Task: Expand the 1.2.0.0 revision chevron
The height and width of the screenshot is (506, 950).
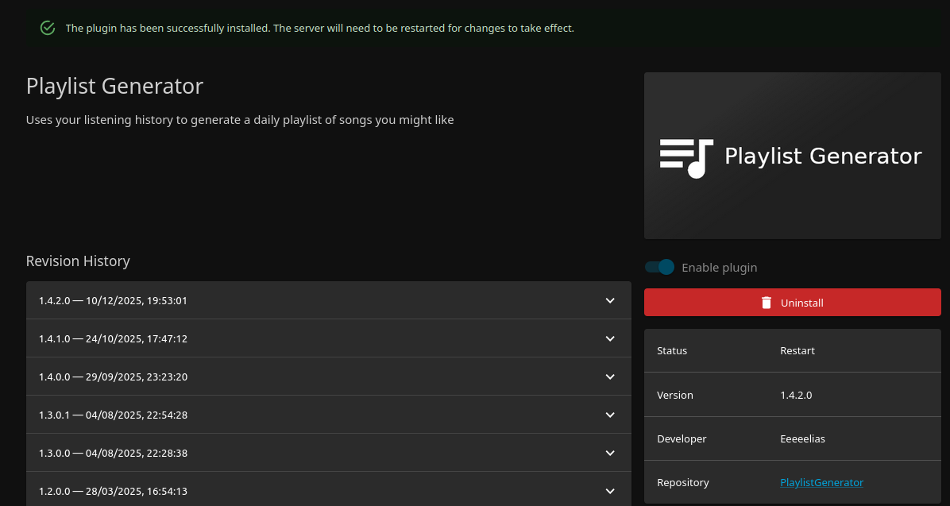Action: click(610, 491)
